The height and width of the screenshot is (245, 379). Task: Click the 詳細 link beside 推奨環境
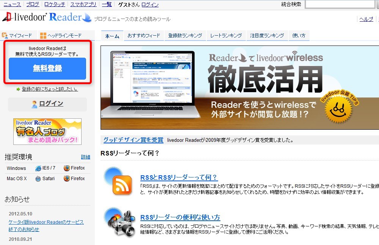(86, 157)
